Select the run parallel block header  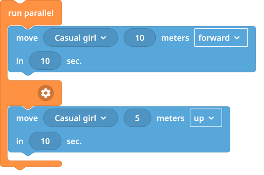31,13
